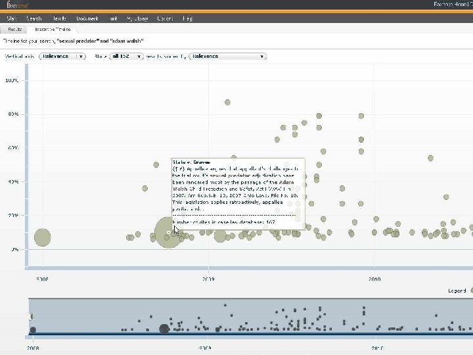
Task: Open the Search menu
Action: pos(34,18)
